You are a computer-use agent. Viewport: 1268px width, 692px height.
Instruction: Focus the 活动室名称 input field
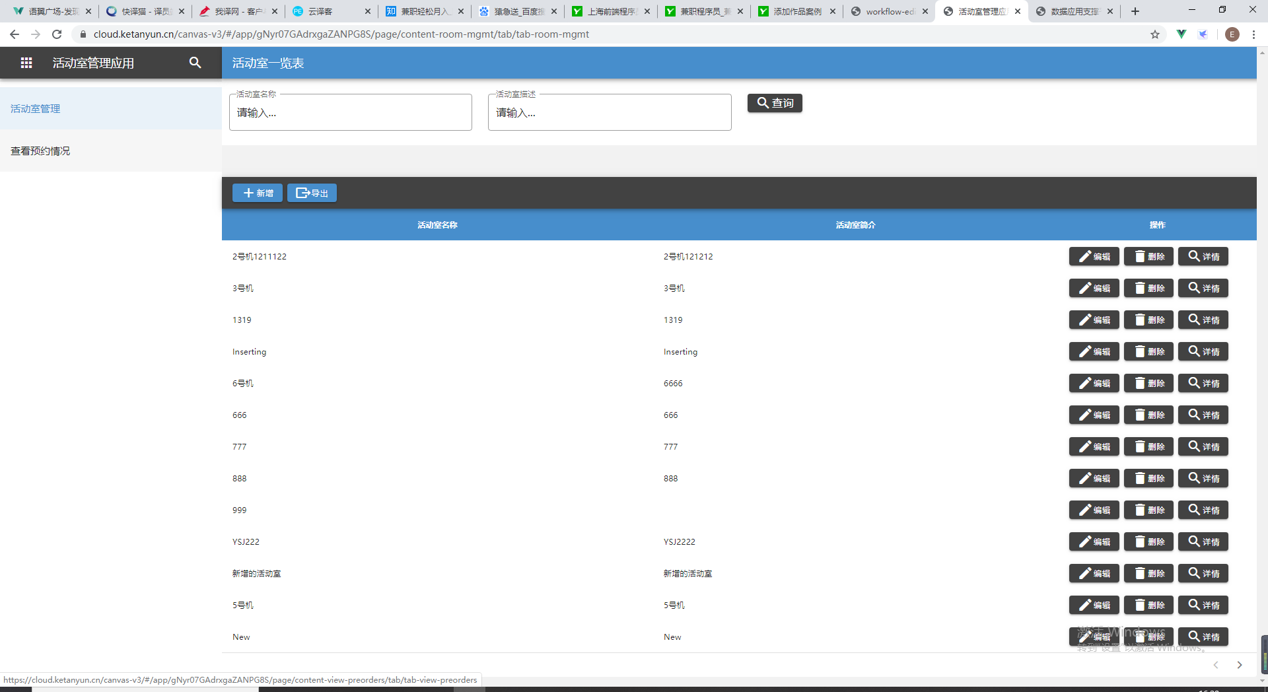point(351,112)
